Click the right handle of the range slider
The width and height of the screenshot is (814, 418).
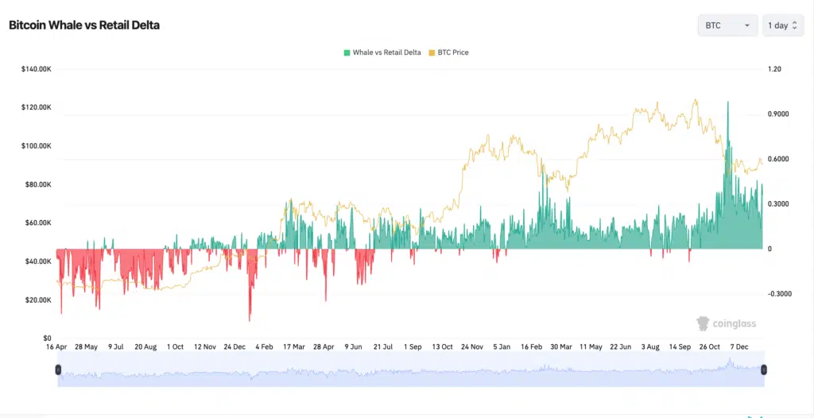coord(764,370)
